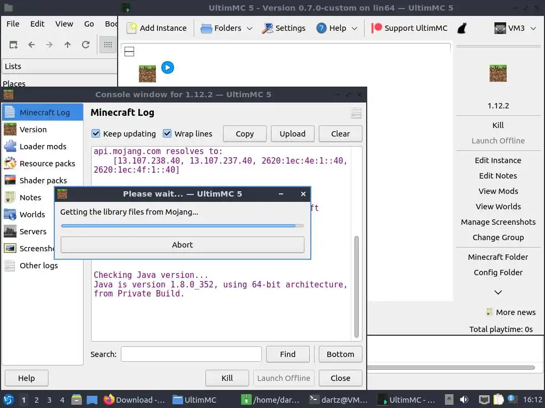Click the blue play badge on the instance
545x408 pixels.
(x=168, y=67)
